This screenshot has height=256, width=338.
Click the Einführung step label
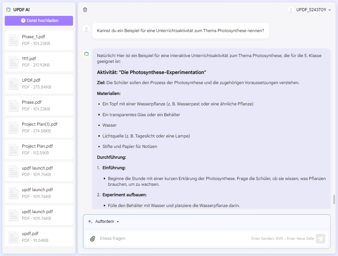(x=114, y=168)
